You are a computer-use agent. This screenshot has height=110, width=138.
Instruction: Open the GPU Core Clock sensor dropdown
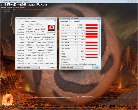click(76, 25)
